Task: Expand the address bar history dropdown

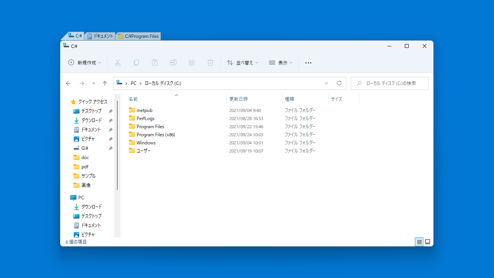Action: point(327,83)
